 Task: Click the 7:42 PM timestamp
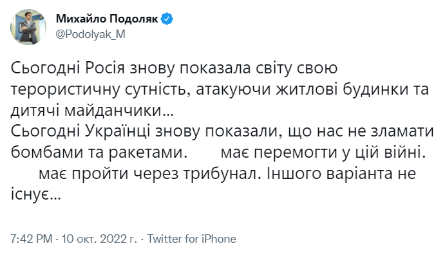pyautogui.click(x=32, y=239)
